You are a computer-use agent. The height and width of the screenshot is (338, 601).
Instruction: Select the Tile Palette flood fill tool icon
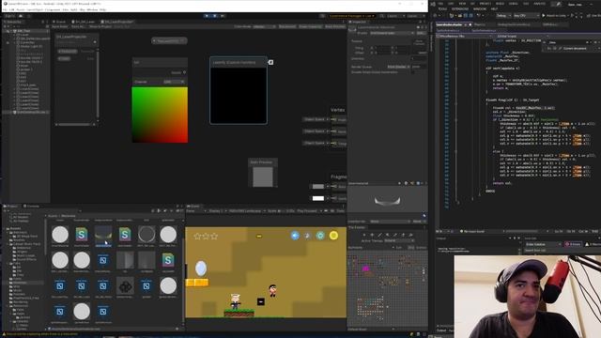410,235
